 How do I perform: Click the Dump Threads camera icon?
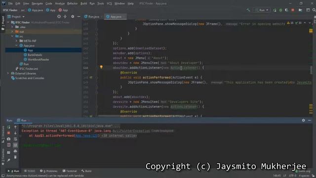pyautogui.click(x=9, y=139)
